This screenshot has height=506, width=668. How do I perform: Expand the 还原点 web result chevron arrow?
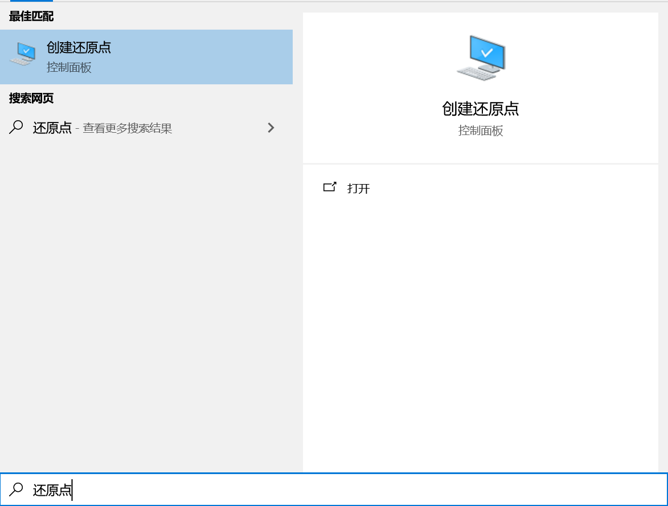(x=271, y=128)
